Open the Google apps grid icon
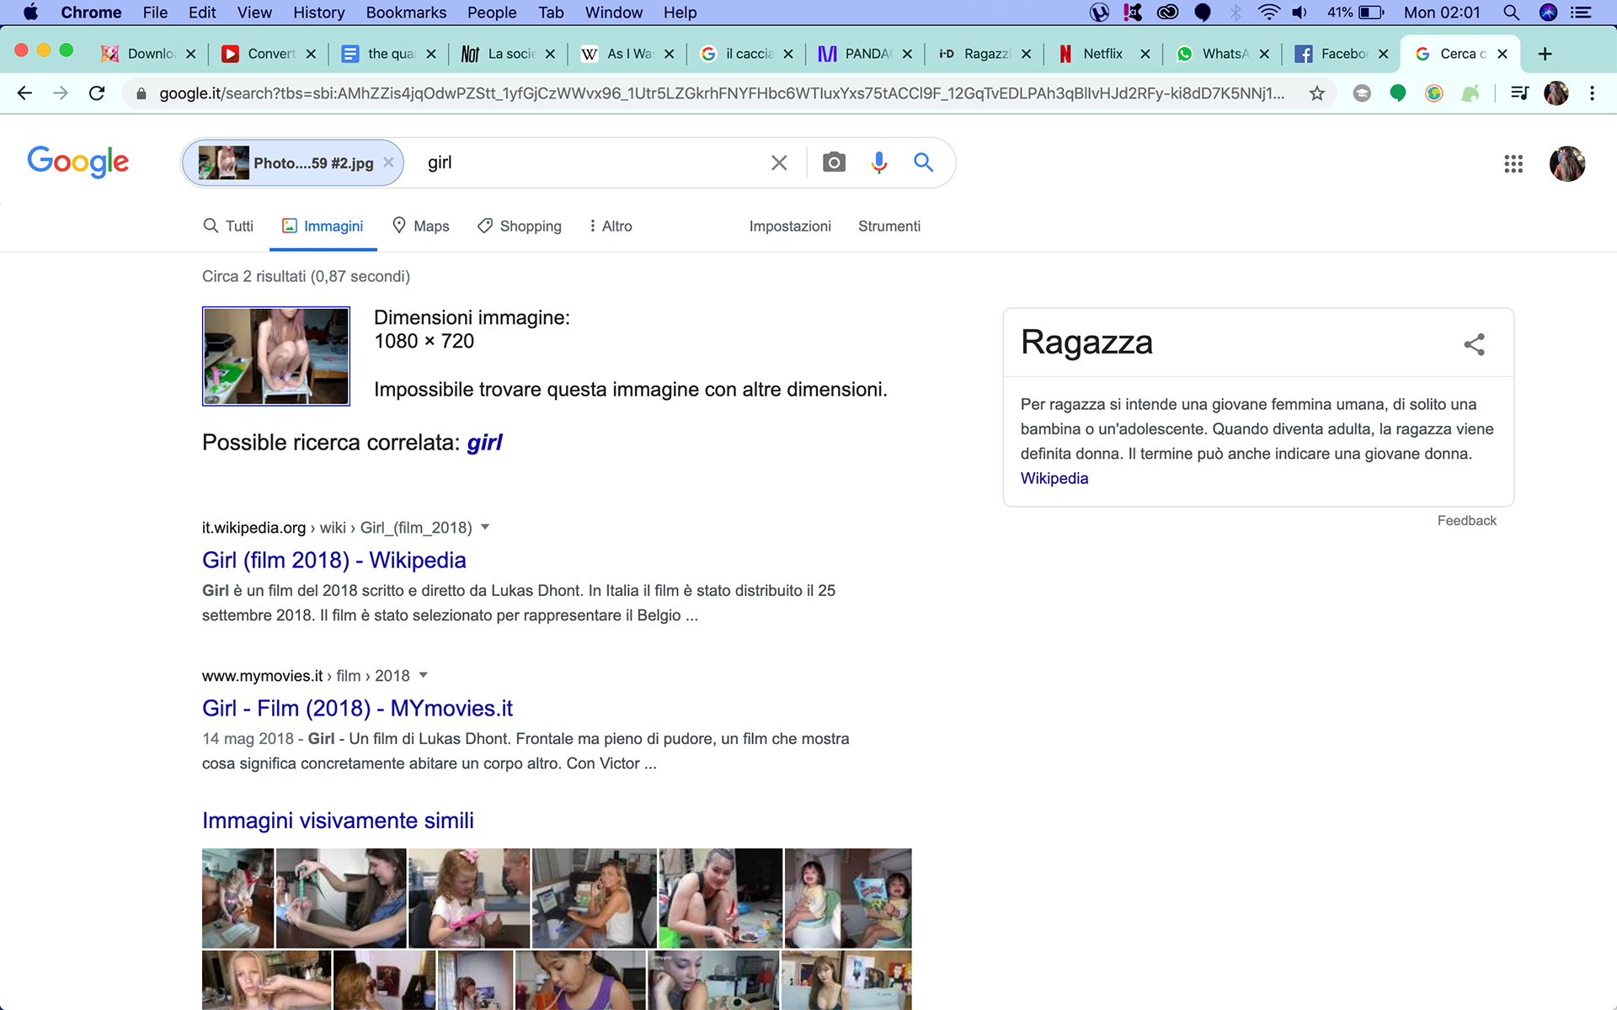The width and height of the screenshot is (1617, 1010). pos(1513,164)
